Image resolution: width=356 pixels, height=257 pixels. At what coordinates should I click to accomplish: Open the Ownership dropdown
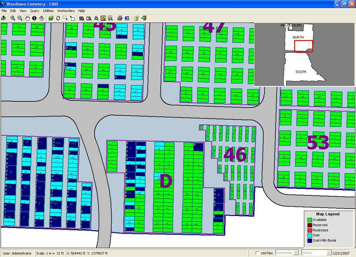pyautogui.click(x=287, y=252)
